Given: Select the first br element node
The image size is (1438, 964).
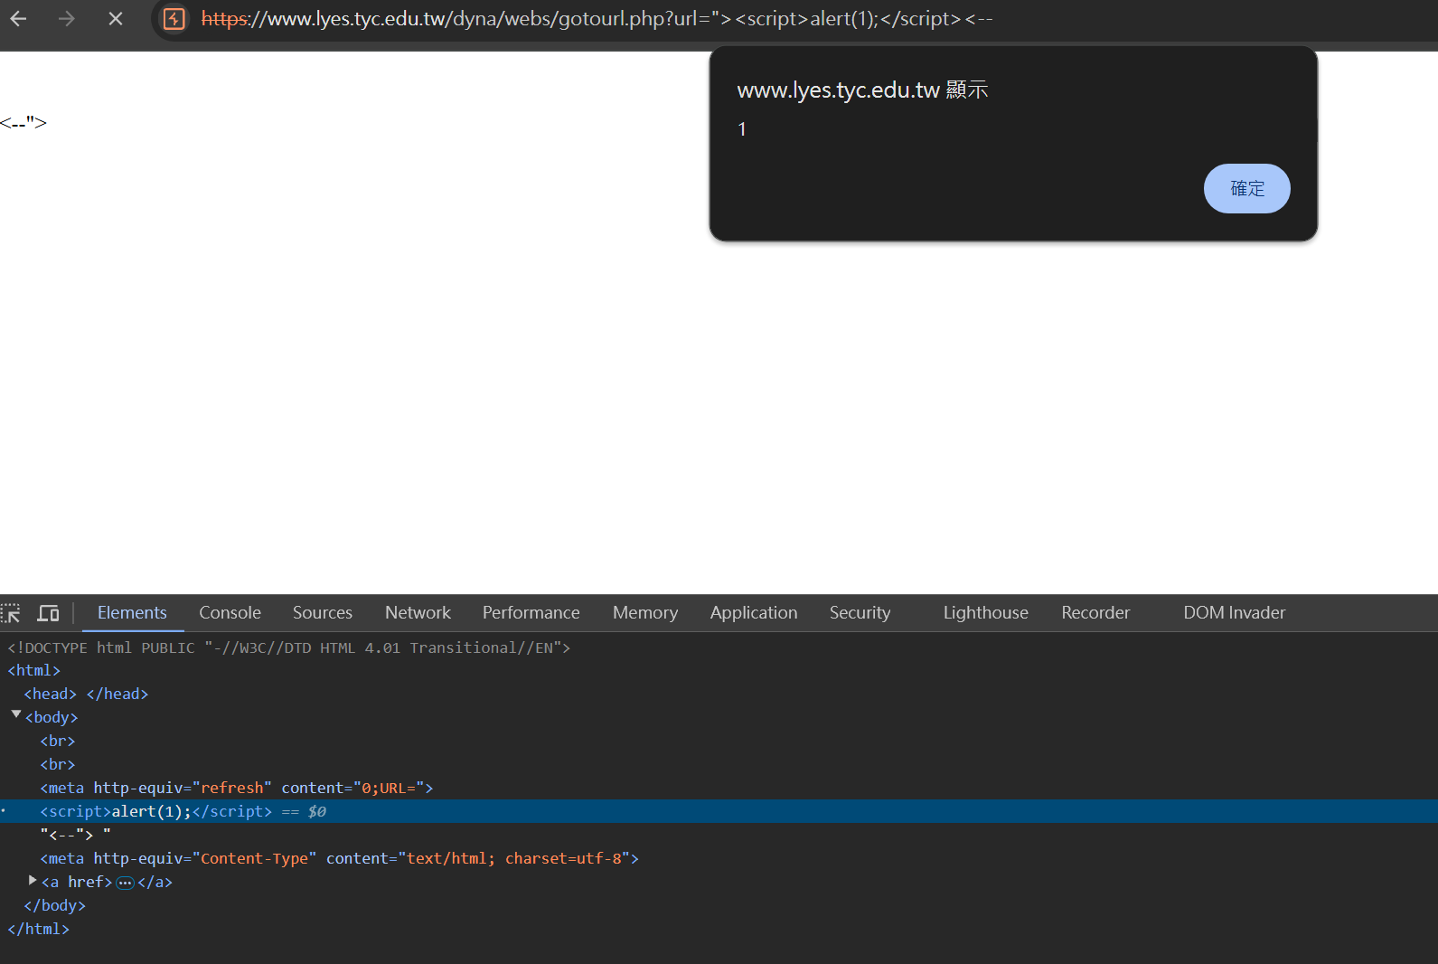Looking at the screenshot, I should pyautogui.click(x=57, y=741).
